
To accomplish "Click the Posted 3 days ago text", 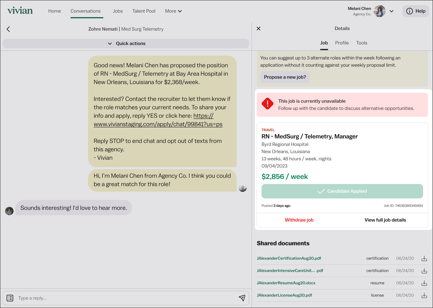I will [276, 206].
